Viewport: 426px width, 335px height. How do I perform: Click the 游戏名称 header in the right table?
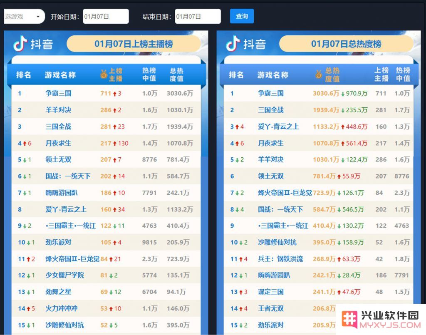coord(273,75)
